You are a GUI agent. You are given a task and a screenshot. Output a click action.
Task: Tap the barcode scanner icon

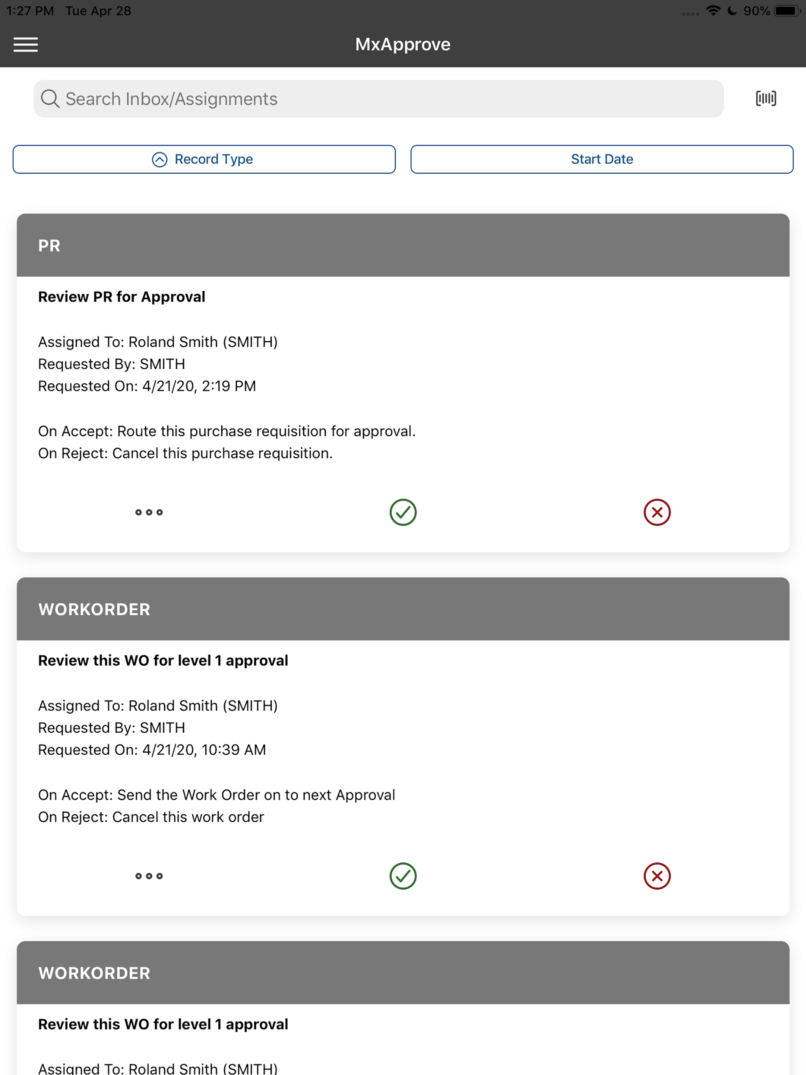(765, 99)
